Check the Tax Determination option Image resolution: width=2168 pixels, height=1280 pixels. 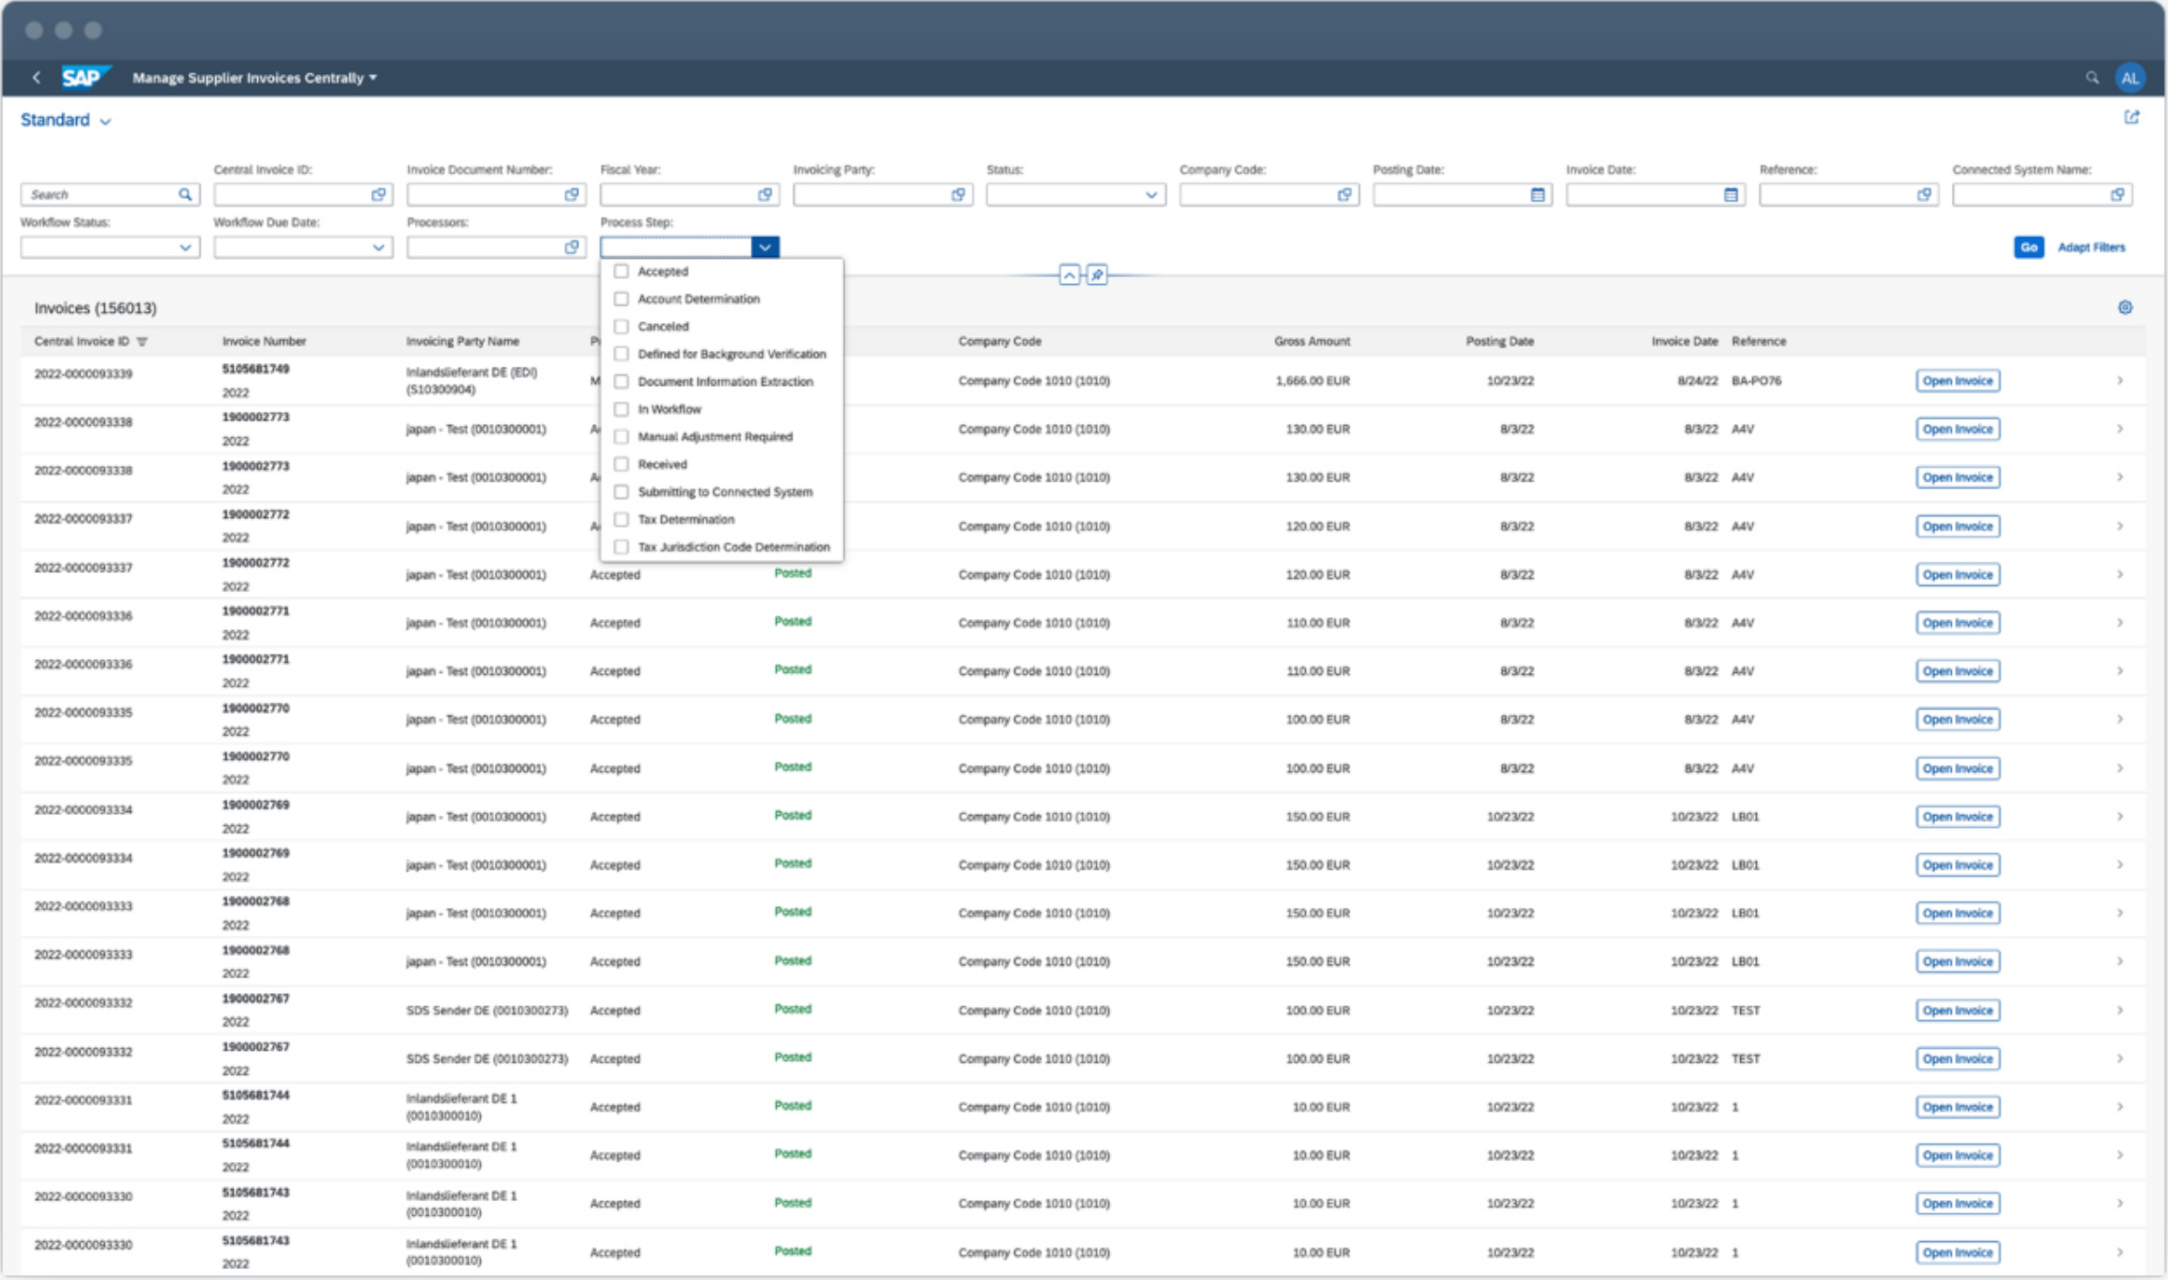coord(621,520)
